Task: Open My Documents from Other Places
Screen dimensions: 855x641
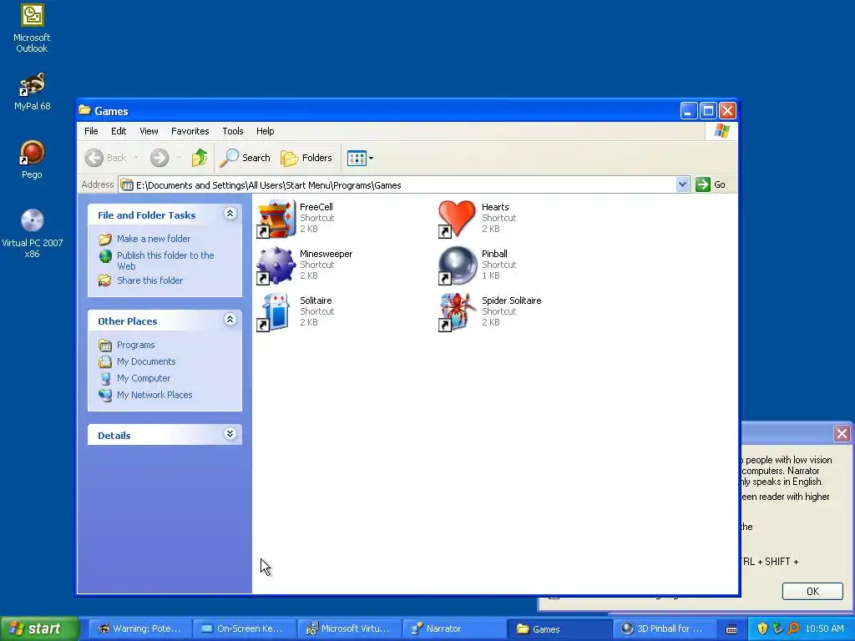Action: pos(146,361)
